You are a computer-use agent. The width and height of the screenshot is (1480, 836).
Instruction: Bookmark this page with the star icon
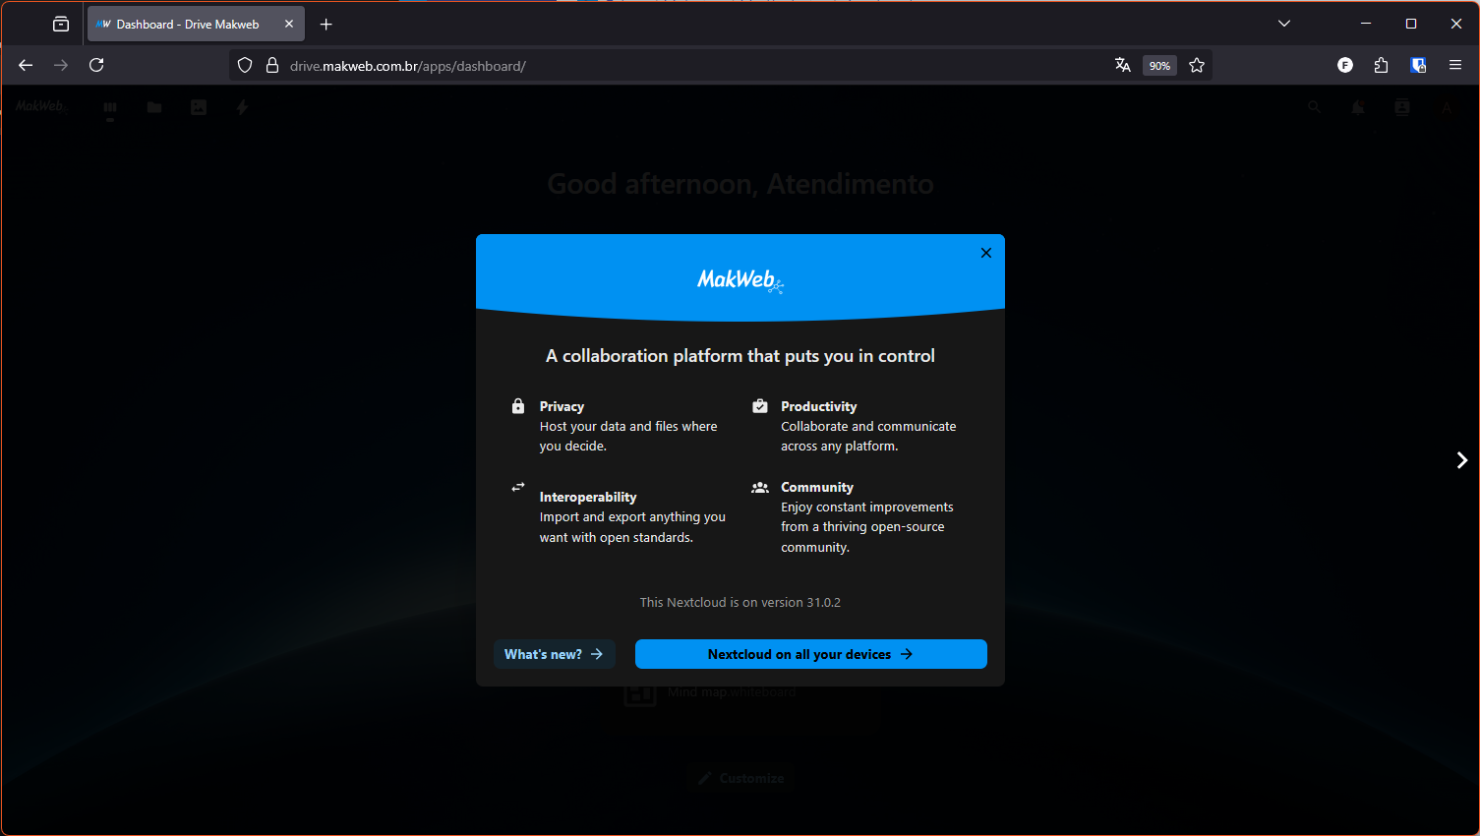coord(1197,65)
